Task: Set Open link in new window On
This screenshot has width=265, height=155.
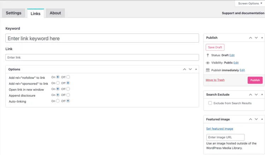Action: (x=58, y=89)
